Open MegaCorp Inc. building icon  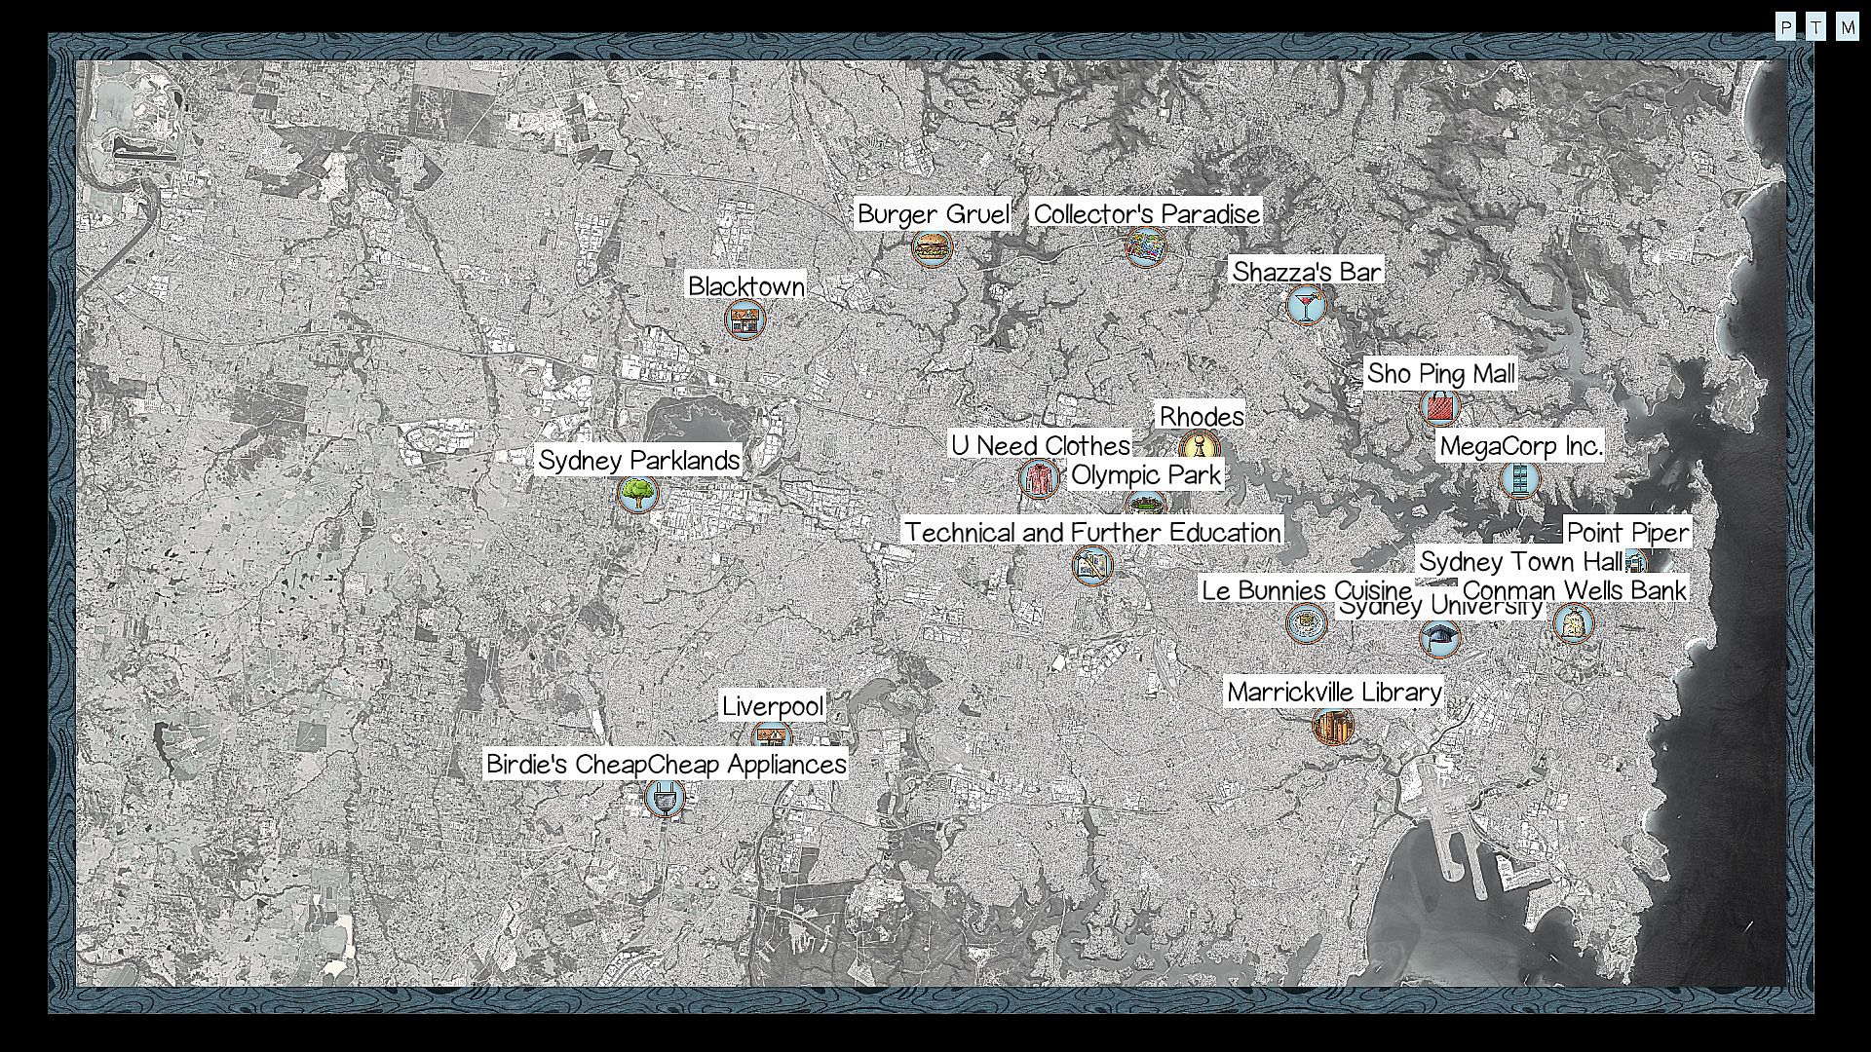(1519, 479)
